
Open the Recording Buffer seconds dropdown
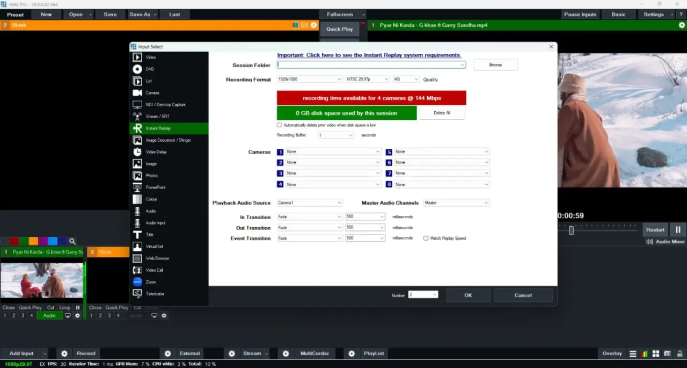[351, 135]
